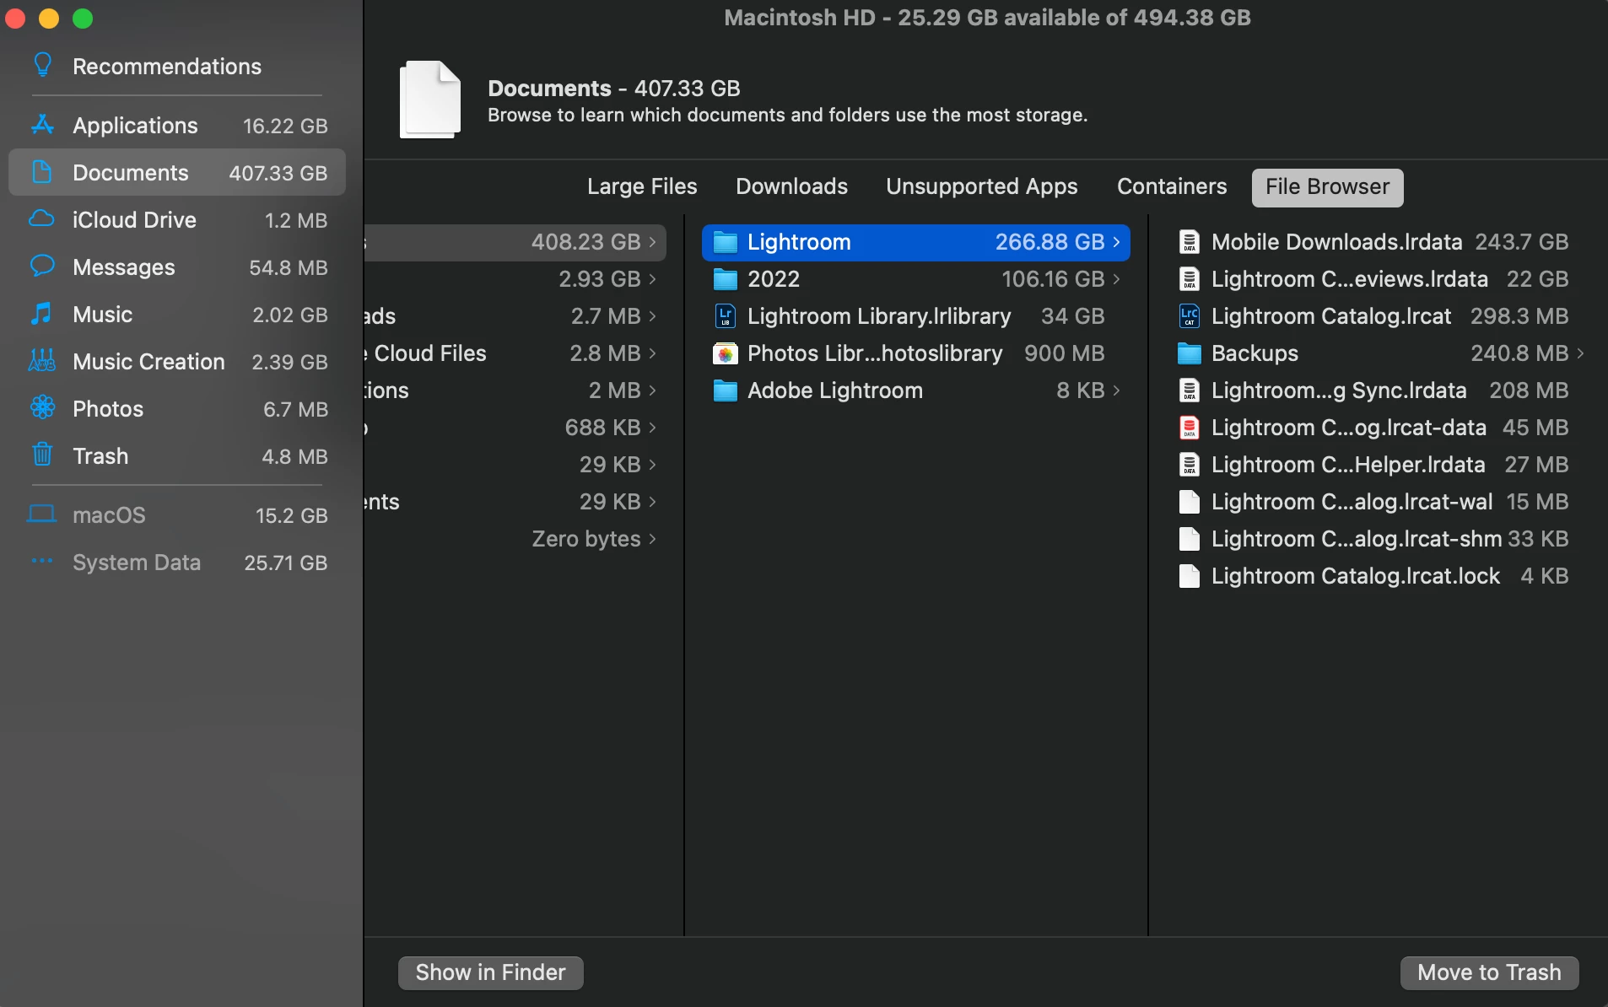
Task: Click the Photos Library colorful icon
Action: pos(726,353)
